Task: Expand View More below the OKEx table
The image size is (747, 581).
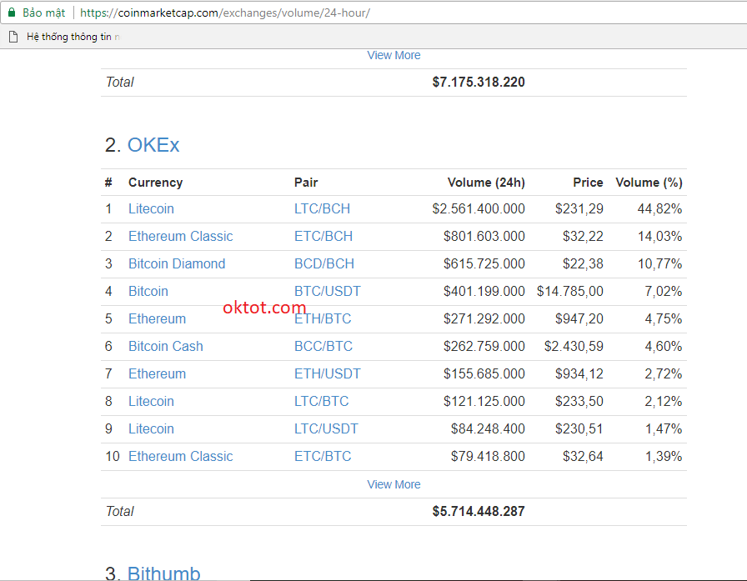Action: [394, 484]
